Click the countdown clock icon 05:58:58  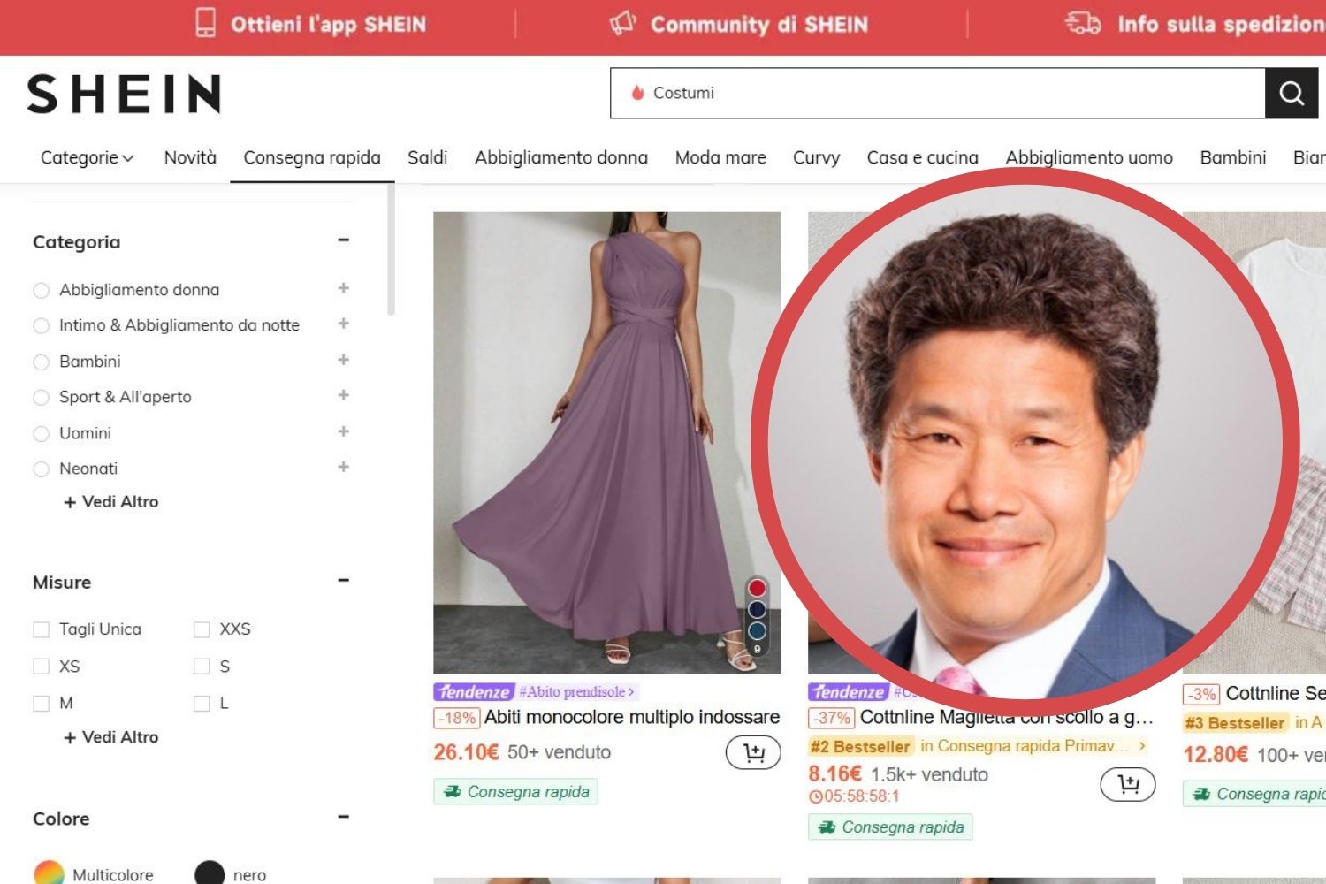point(816,796)
